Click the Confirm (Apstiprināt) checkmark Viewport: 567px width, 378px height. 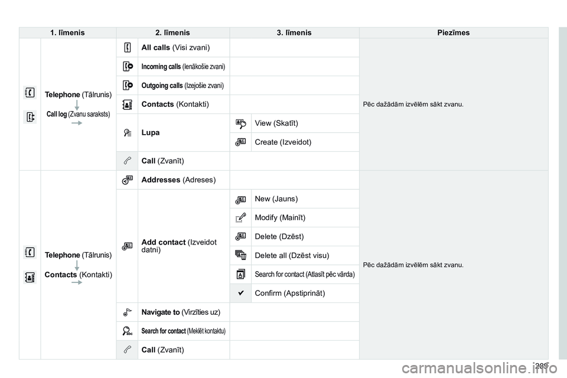click(x=241, y=293)
